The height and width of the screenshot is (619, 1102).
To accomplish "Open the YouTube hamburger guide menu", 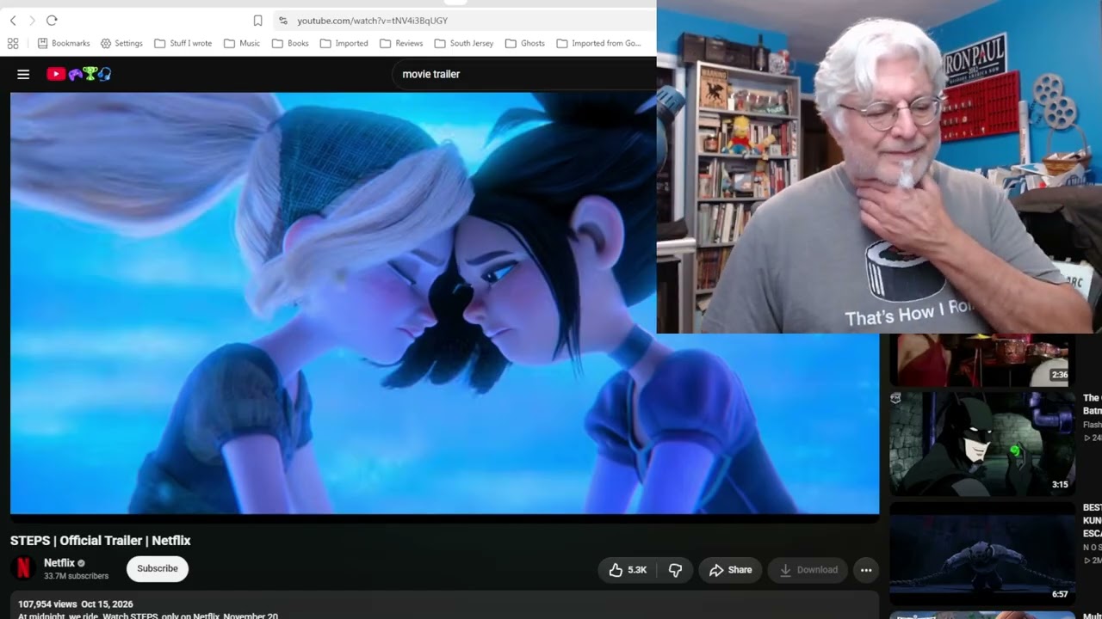I will [x=23, y=74].
